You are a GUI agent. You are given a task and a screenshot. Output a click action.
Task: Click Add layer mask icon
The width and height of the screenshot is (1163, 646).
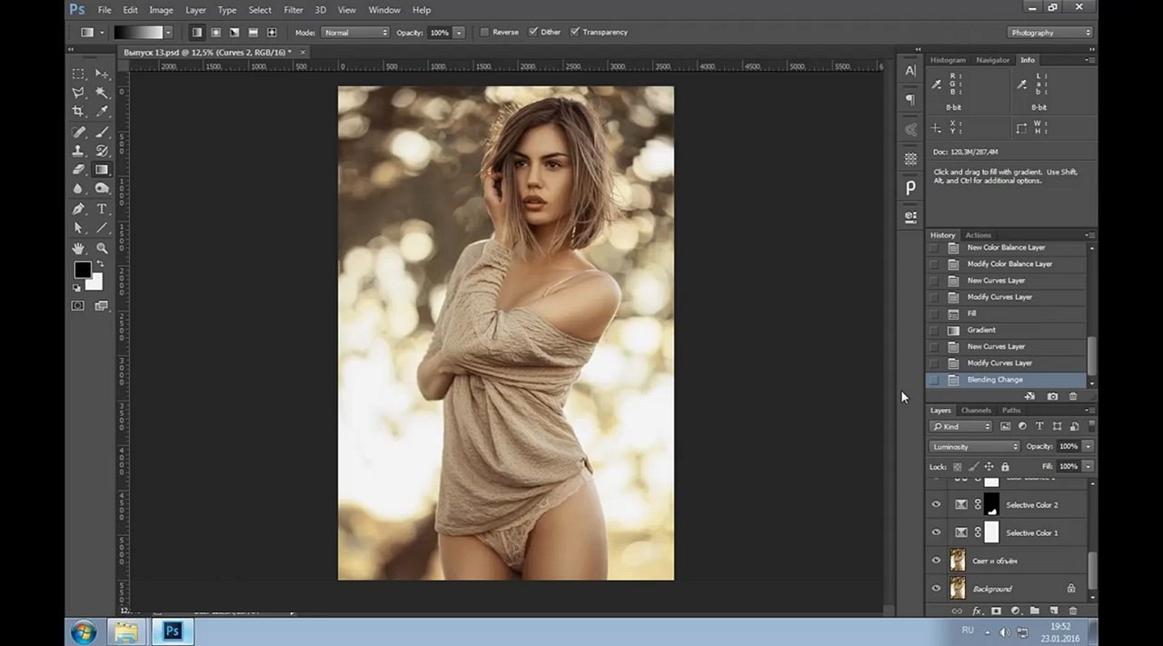click(996, 611)
